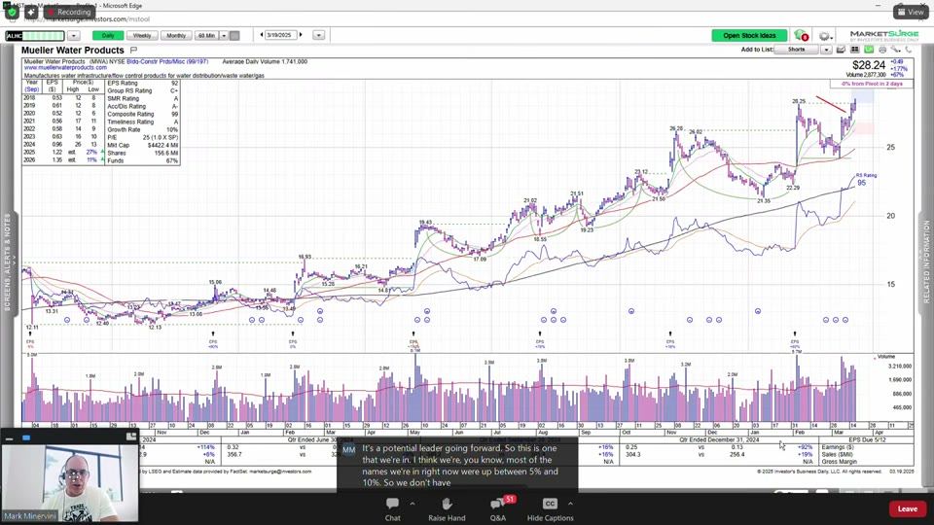Image resolution: width=934 pixels, height=525 pixels.
Task: Click the gray square button beside 60 Min
Action: 234,36
